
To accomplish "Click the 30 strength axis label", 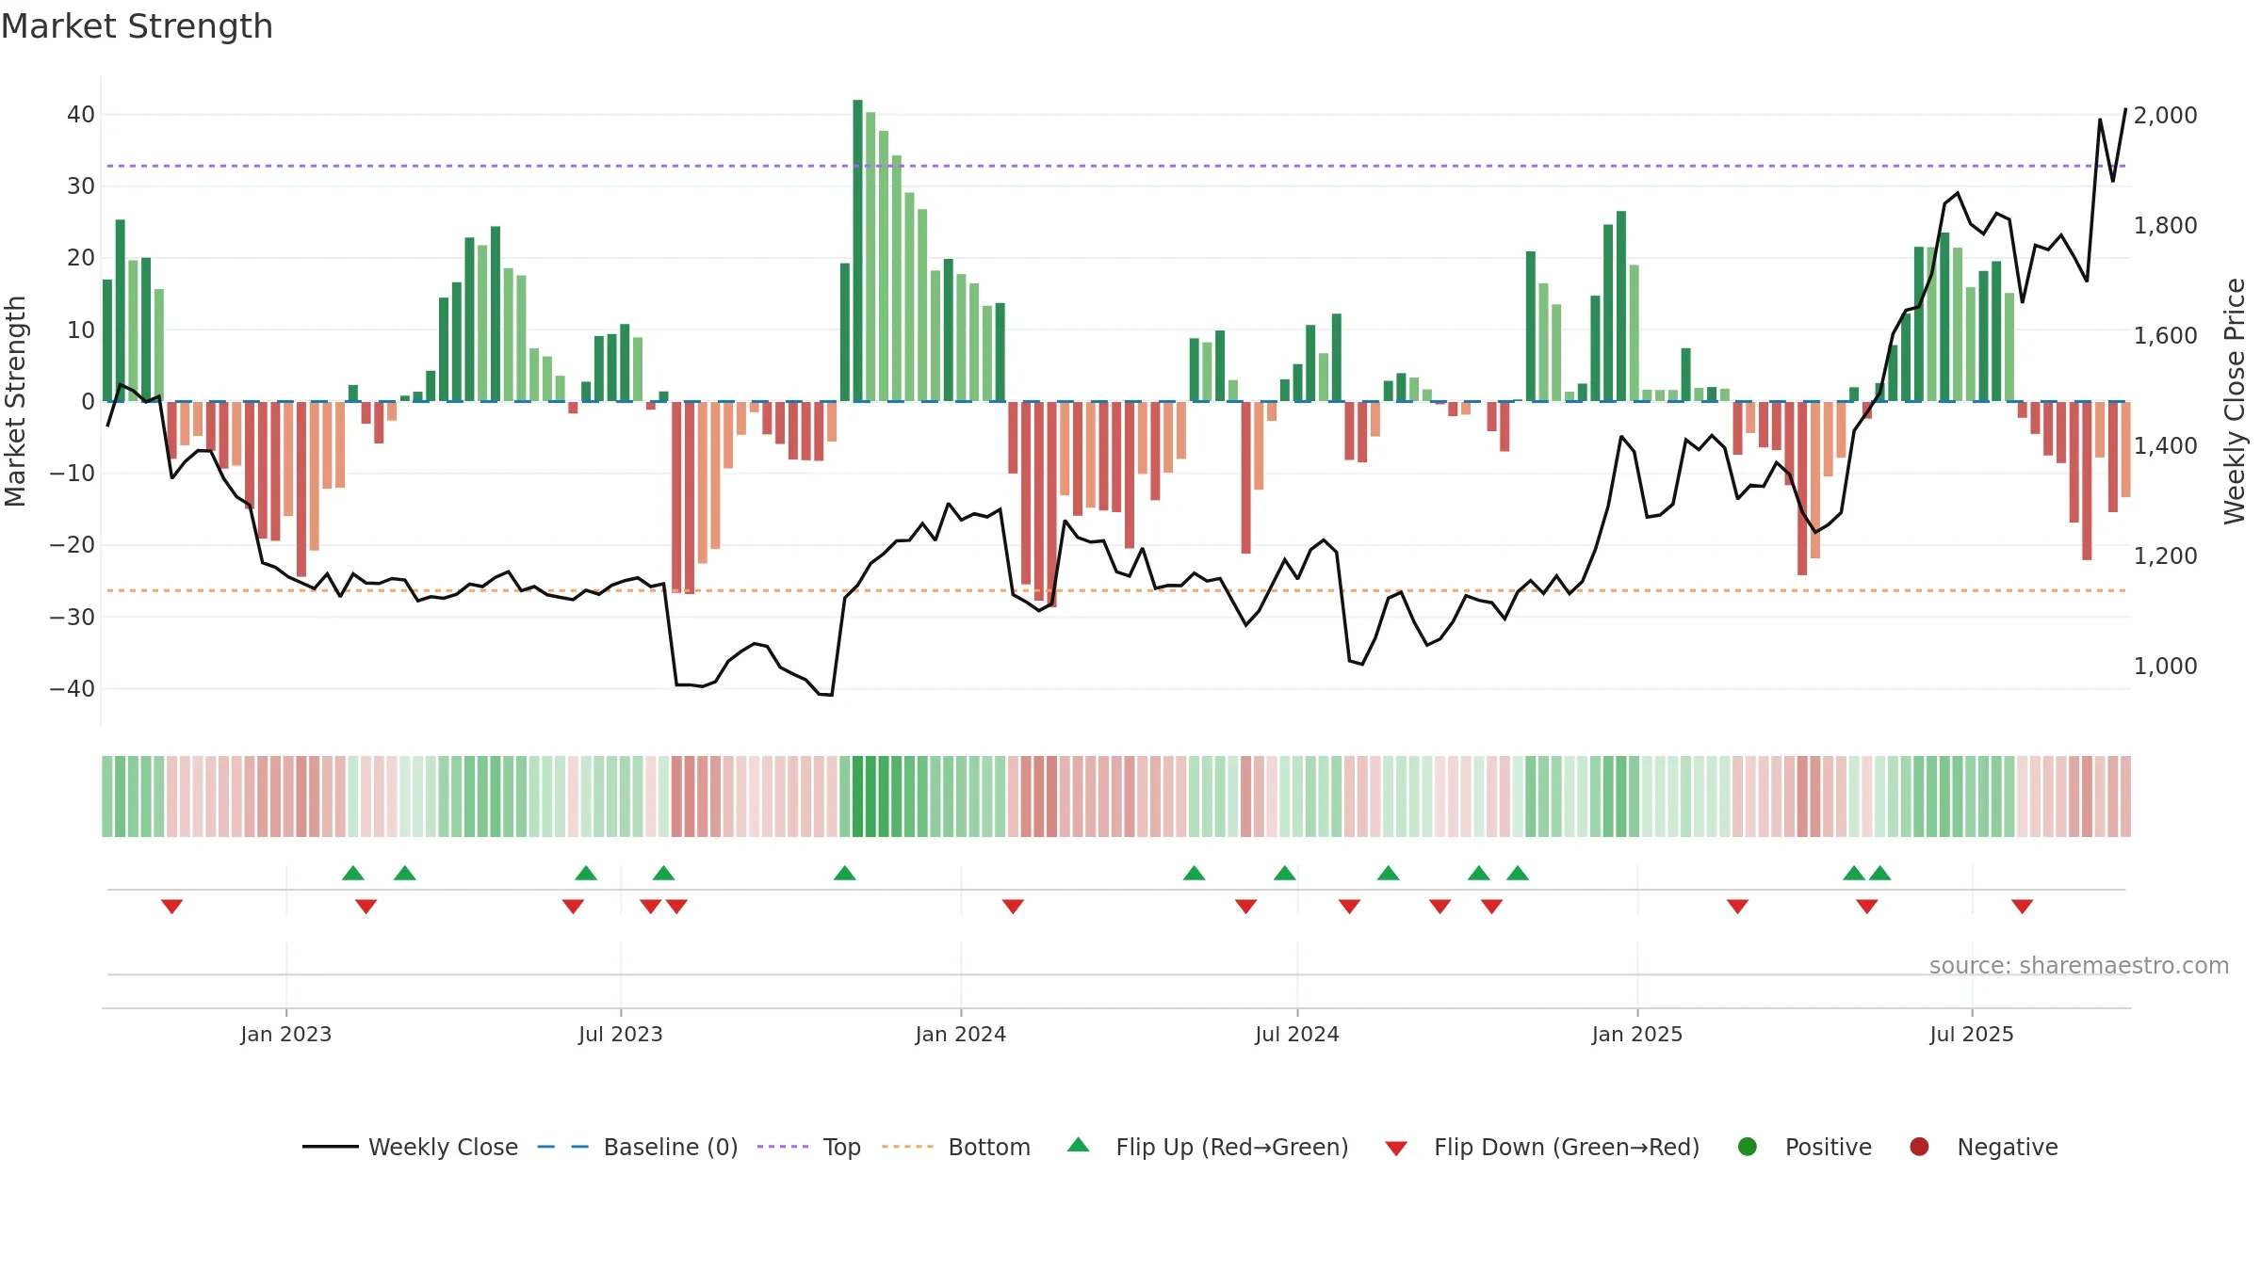I will [x=81, y=186].
